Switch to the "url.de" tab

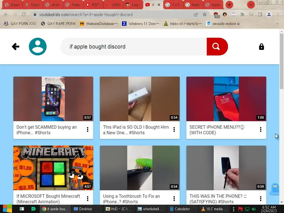click(x=53, y=5)
